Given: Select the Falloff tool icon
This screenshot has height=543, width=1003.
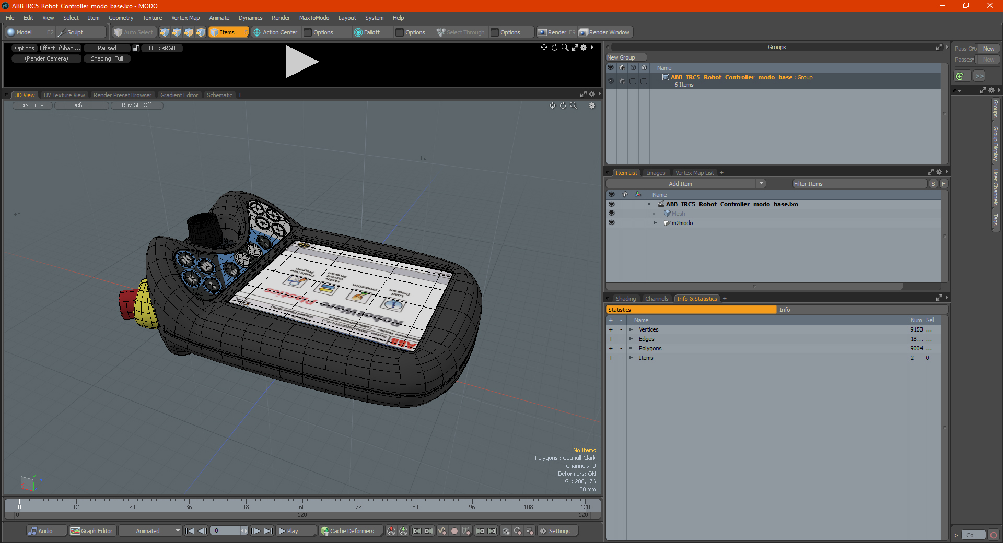Looking at the screenshot, I should (x=358, y=32).
